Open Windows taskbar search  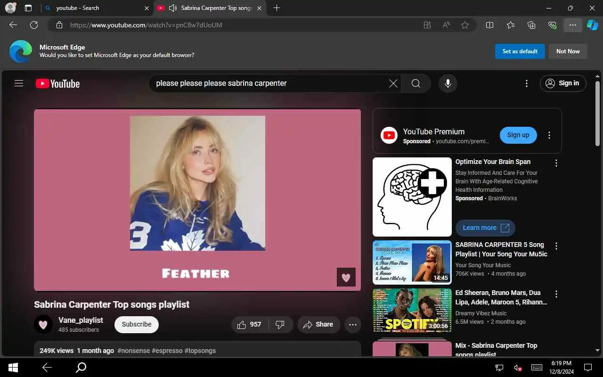[x=81, y=368]
